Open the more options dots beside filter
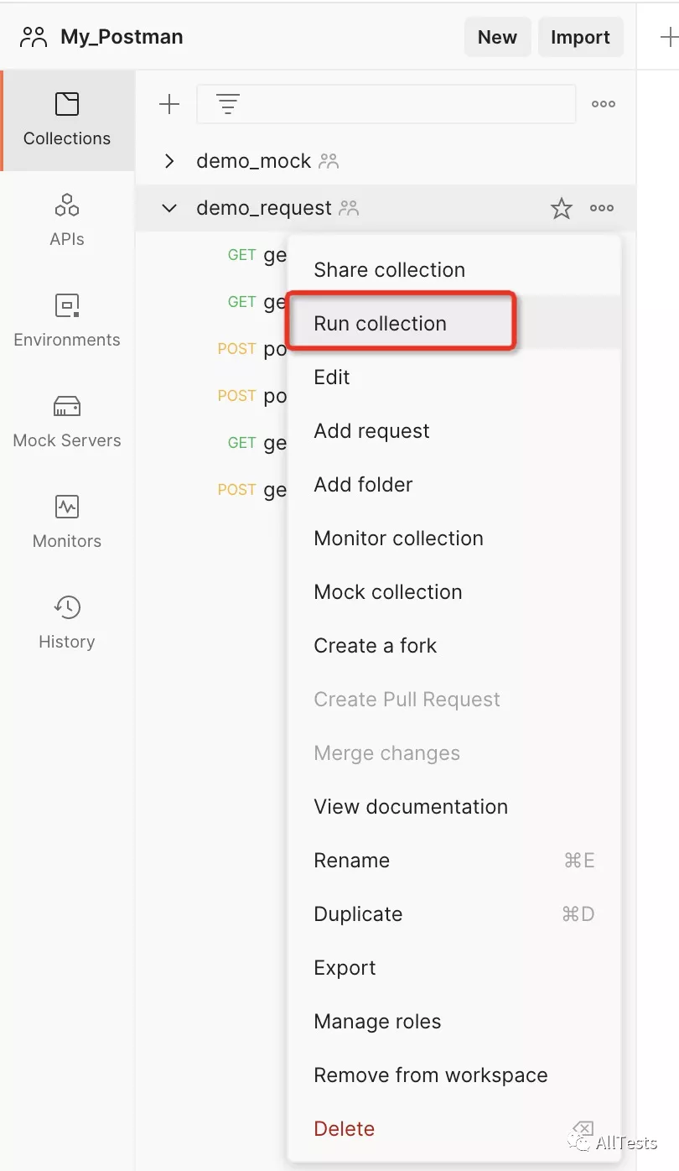The height and width of the screenshot is (1171, 679). coord(604,104)
